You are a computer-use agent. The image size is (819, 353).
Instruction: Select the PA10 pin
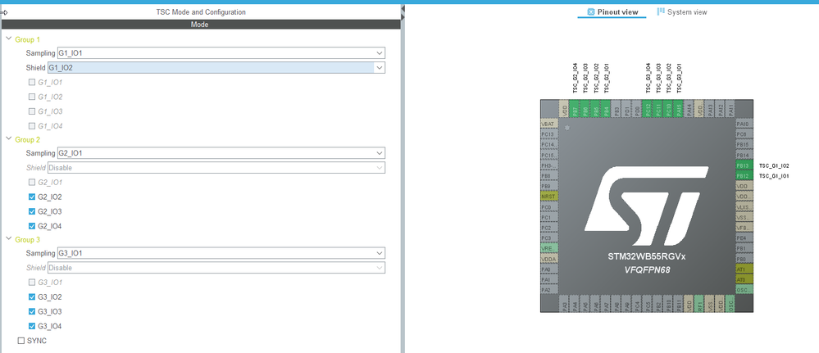pyautogui.click(x=744, y=124)
